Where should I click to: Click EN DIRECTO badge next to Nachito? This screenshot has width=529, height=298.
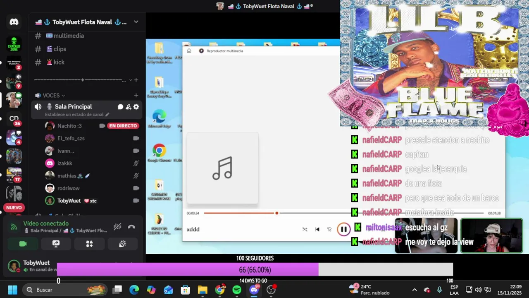tap(123, 126)
